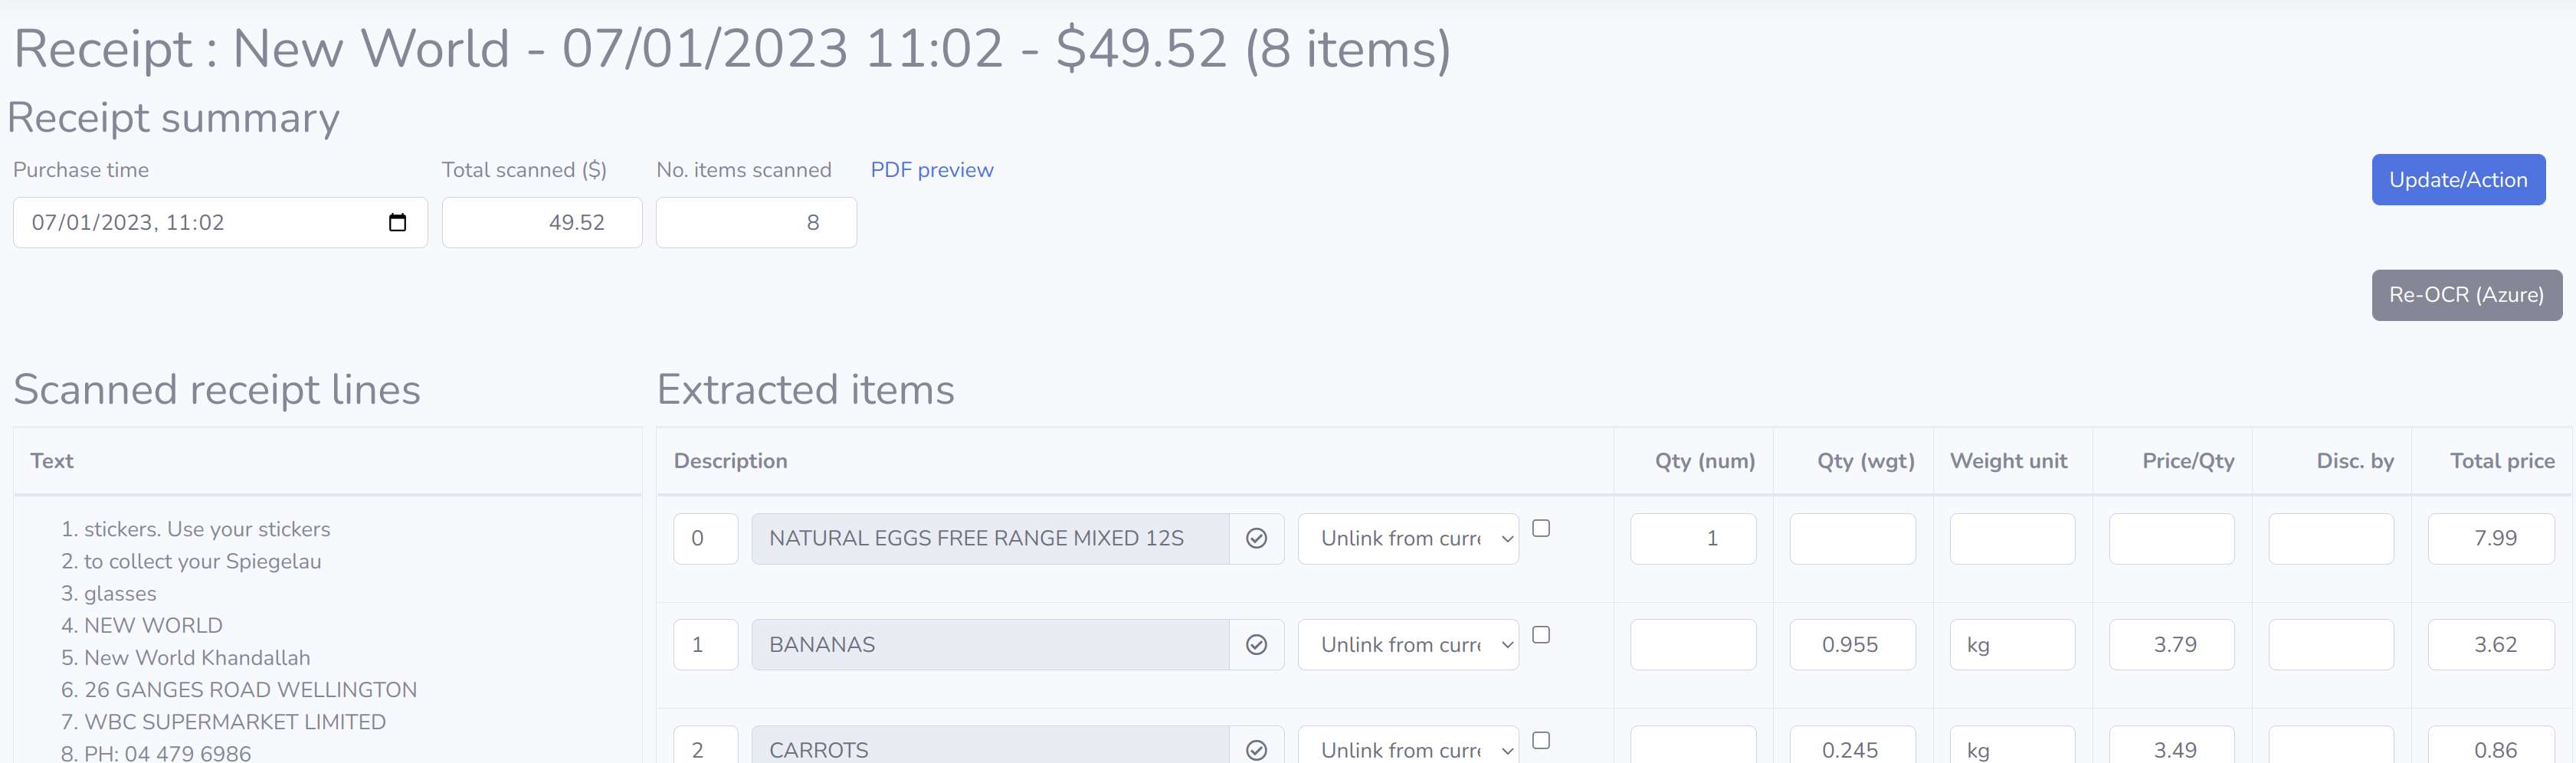The height and width of the screenshot is (763, 2576).
Task: Click check-circle icon beside CARROTS description
Action: 1256,749
